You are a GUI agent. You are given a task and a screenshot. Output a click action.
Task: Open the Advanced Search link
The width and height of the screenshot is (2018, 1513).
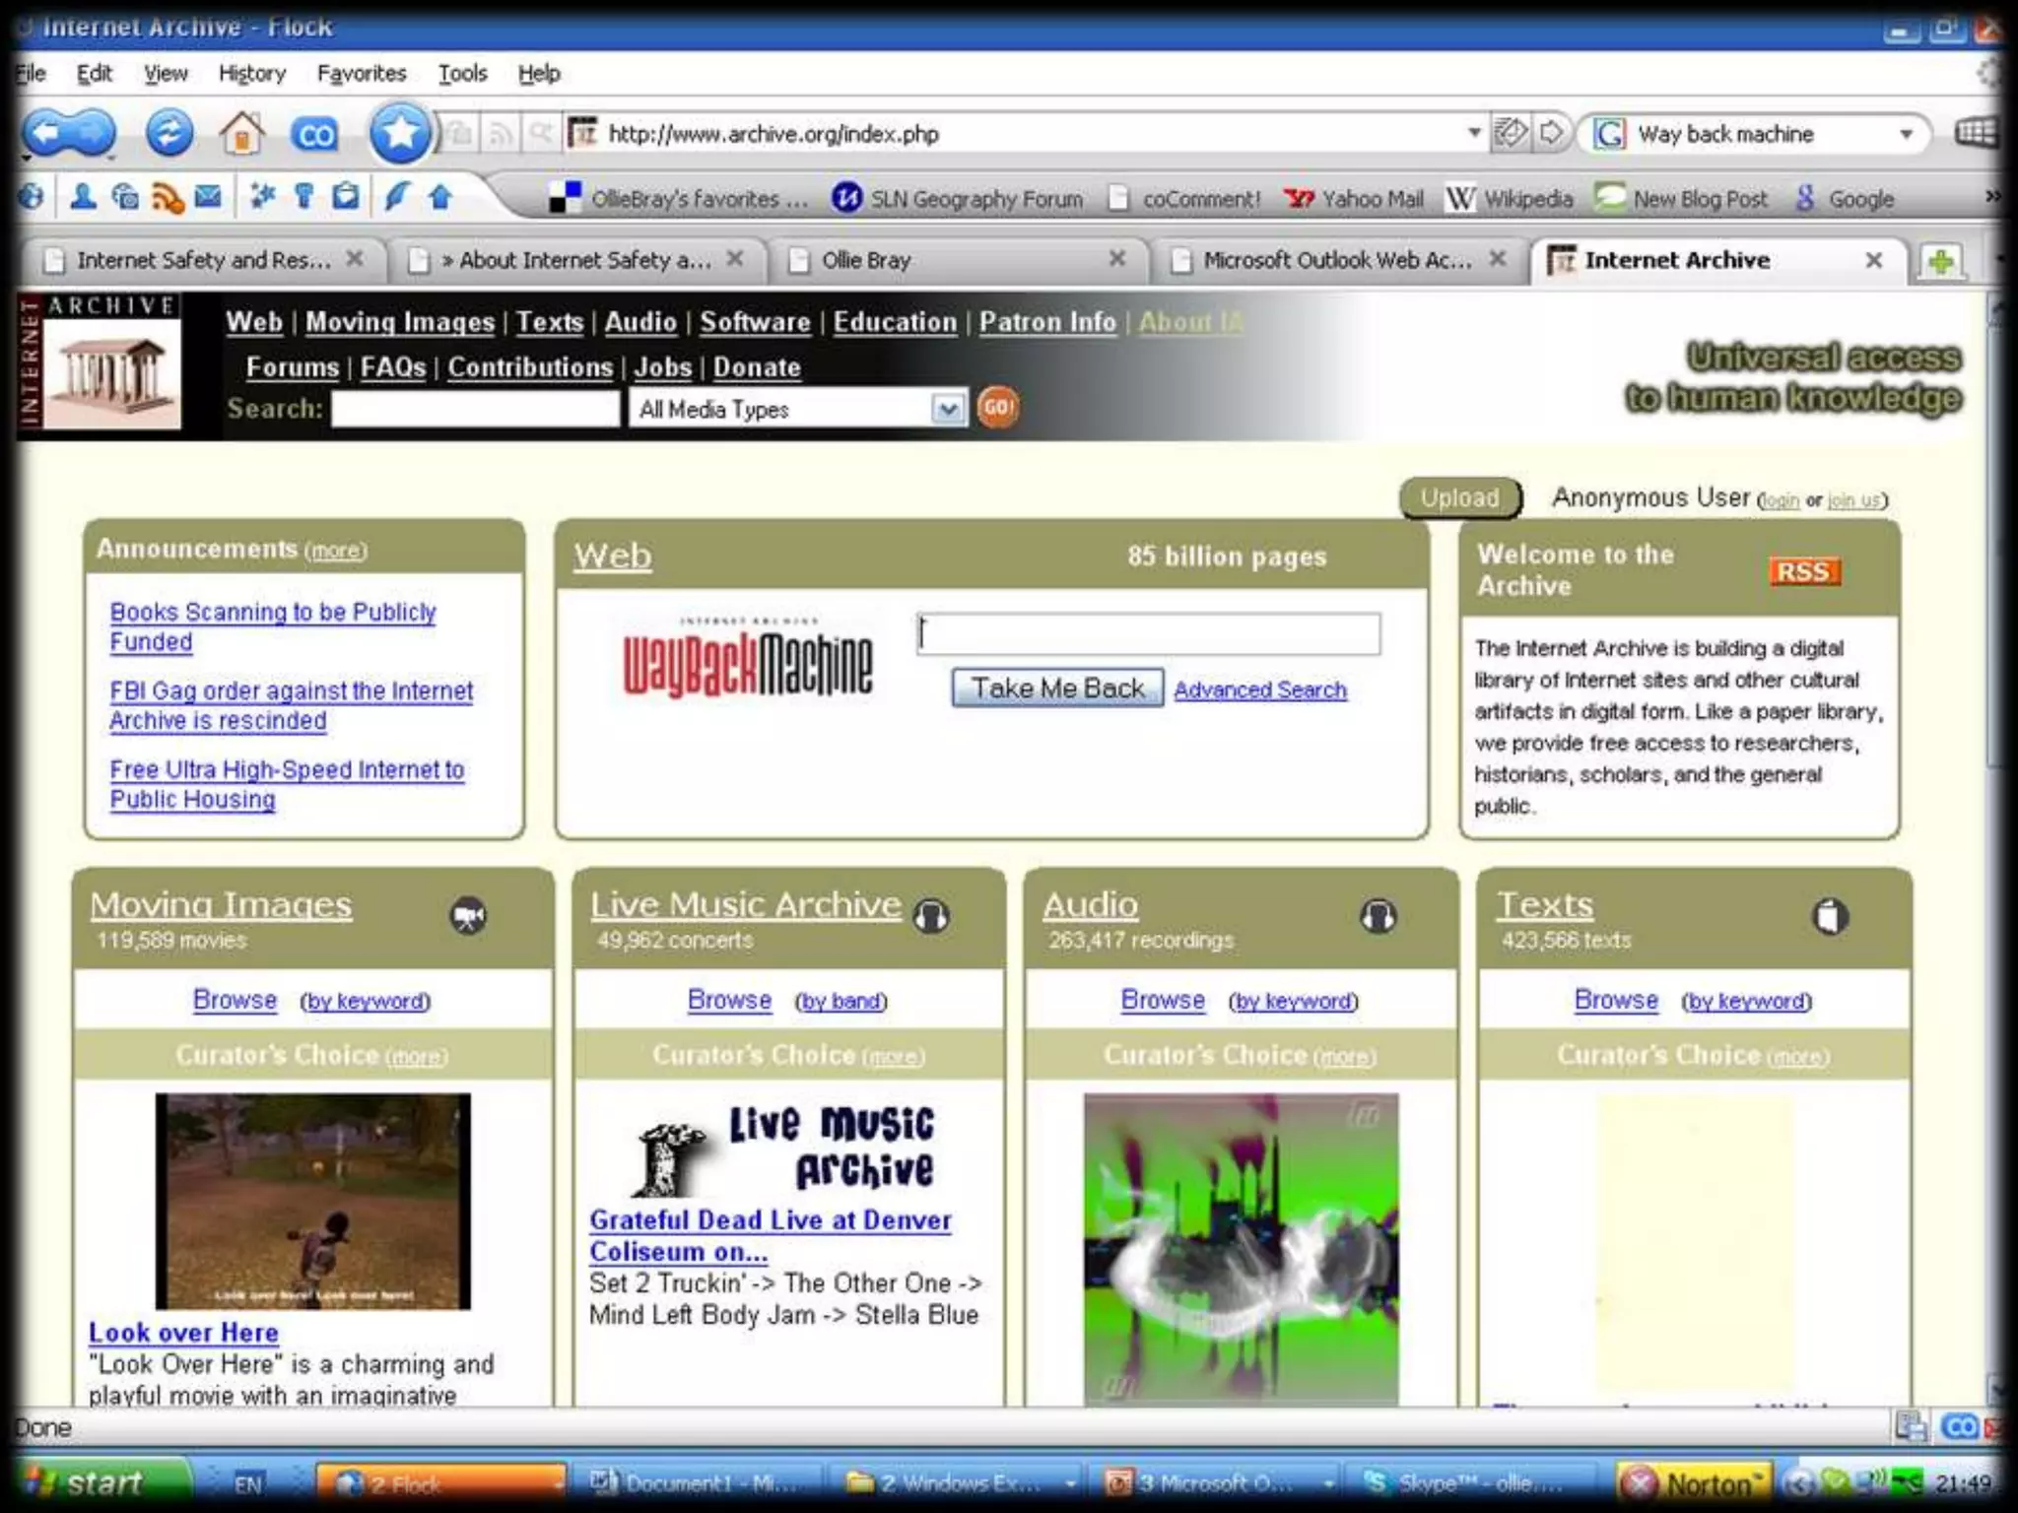[x=1259, y=690]
